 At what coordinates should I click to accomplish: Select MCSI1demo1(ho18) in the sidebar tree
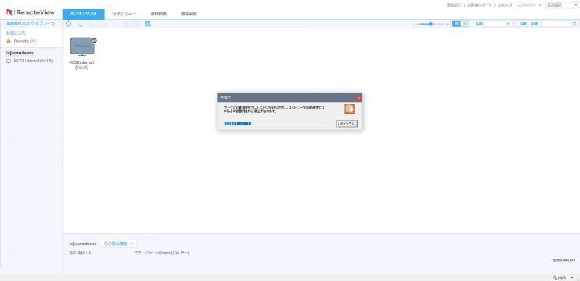coord(33,61)
